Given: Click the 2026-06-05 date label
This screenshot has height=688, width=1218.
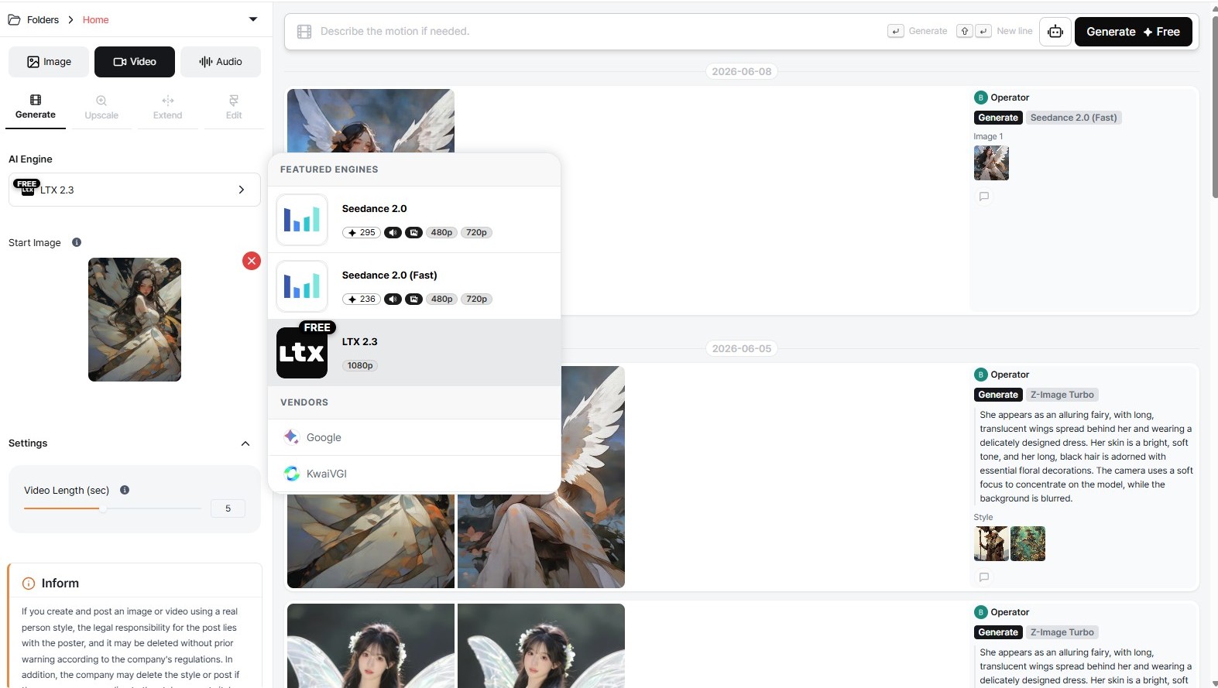Looking at the screenshot, I should point(742,348).
